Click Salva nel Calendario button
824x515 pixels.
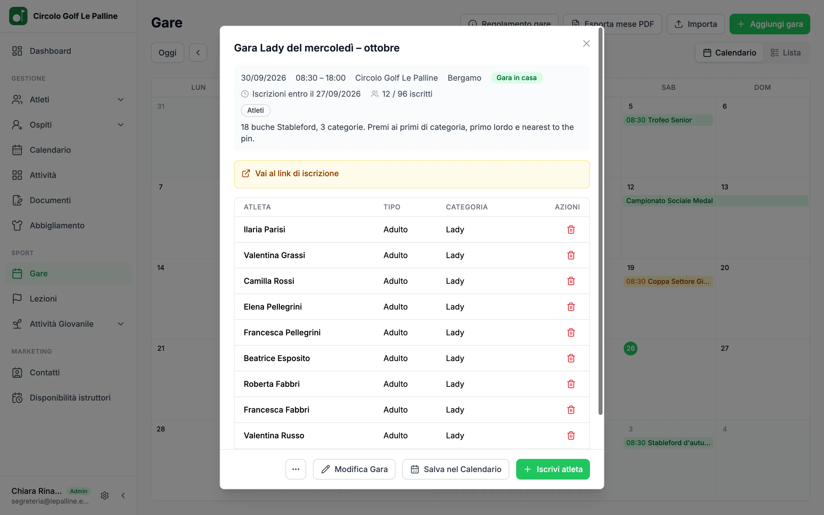455,469
